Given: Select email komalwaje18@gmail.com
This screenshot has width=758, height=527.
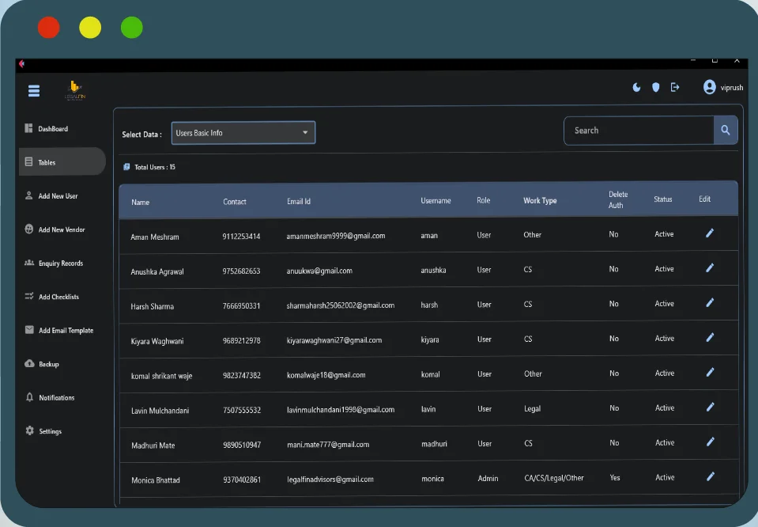Looking at the screenshot, I should coord(326,375).
